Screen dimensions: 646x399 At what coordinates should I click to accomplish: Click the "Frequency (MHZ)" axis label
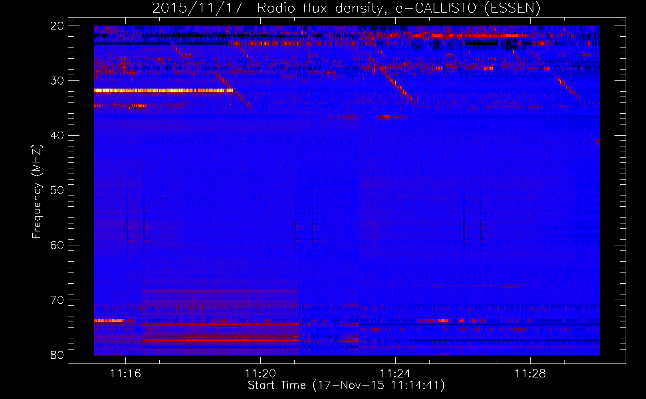coord(36,192)
